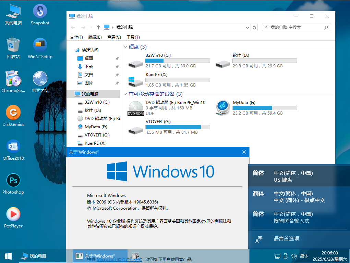The width and height of the screenshot is (350, 263).
Task: Open the VTOYEFI (G:) drive tile
Action: point(169,127)
